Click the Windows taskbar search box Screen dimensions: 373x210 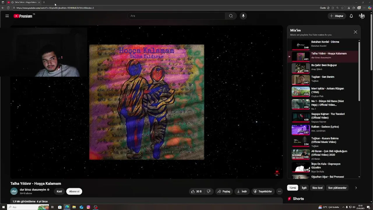click(28, 207)
